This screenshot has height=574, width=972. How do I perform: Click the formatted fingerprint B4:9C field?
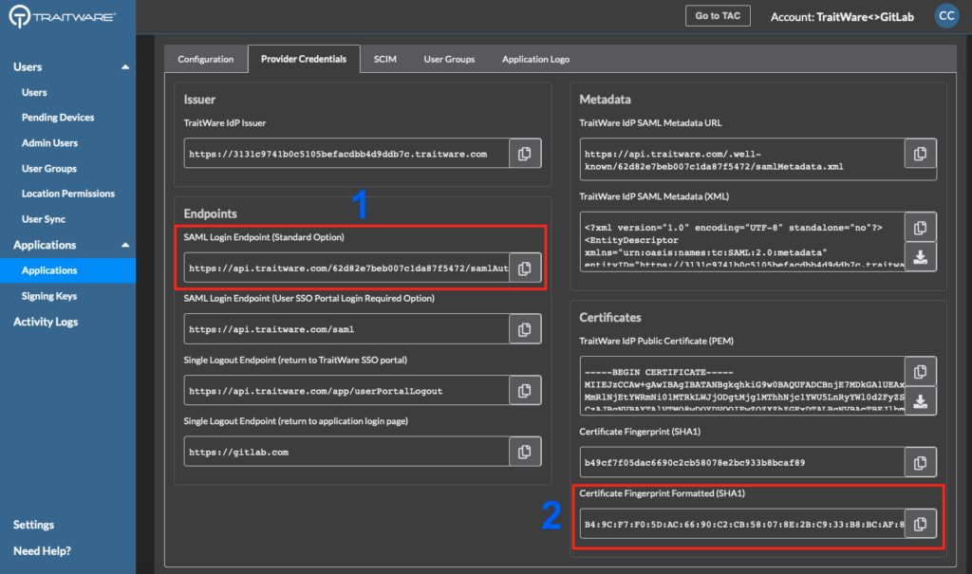[x=742, y=524]
